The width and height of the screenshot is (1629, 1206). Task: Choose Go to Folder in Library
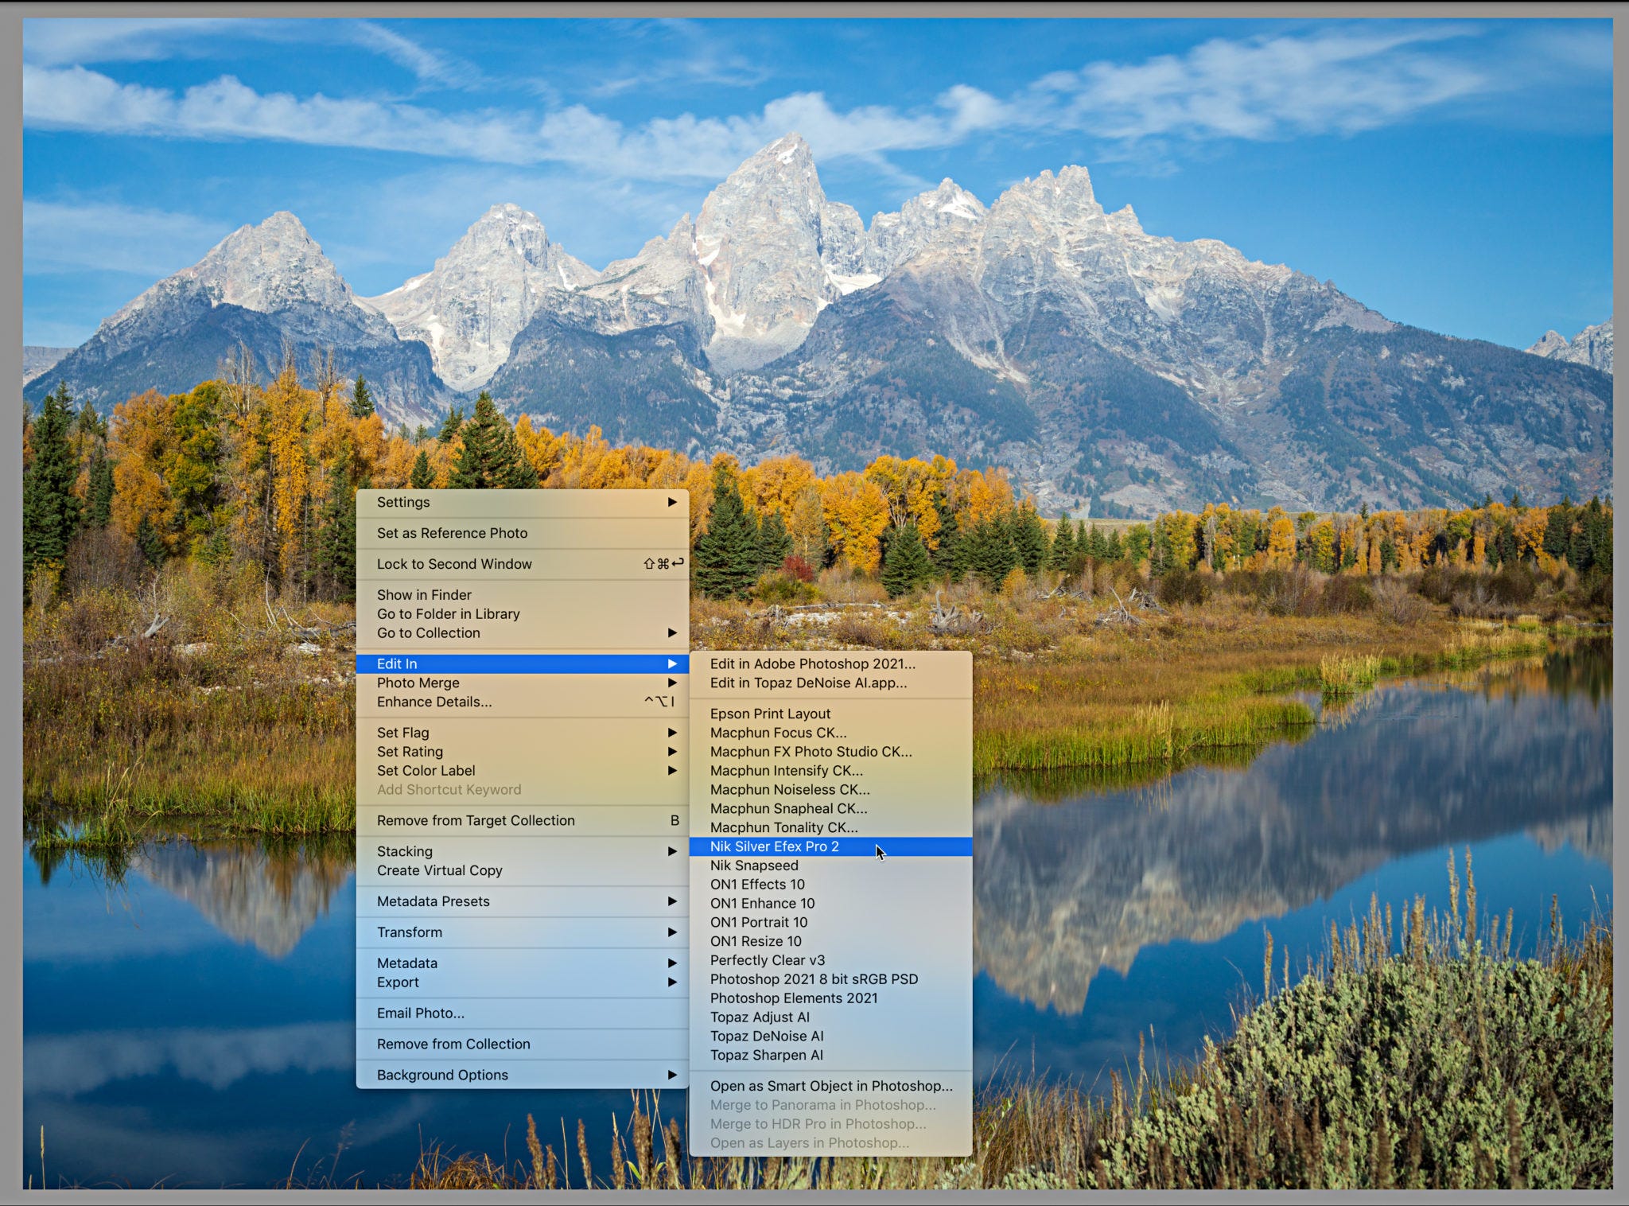pyautogui.click(x=523, y=614)
